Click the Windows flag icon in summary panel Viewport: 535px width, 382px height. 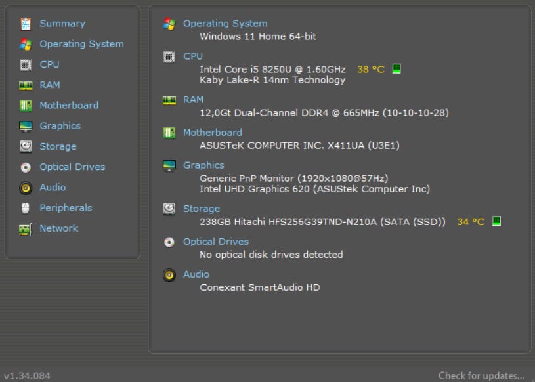point(169,24)
